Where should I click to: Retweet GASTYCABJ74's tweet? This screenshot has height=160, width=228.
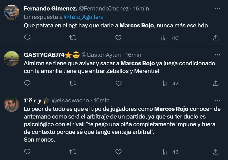(x=73, y=83)
